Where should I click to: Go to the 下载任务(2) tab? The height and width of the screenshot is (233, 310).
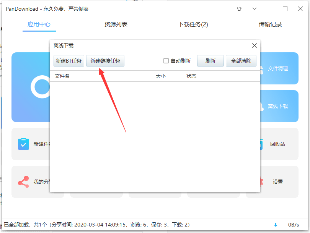193,24
